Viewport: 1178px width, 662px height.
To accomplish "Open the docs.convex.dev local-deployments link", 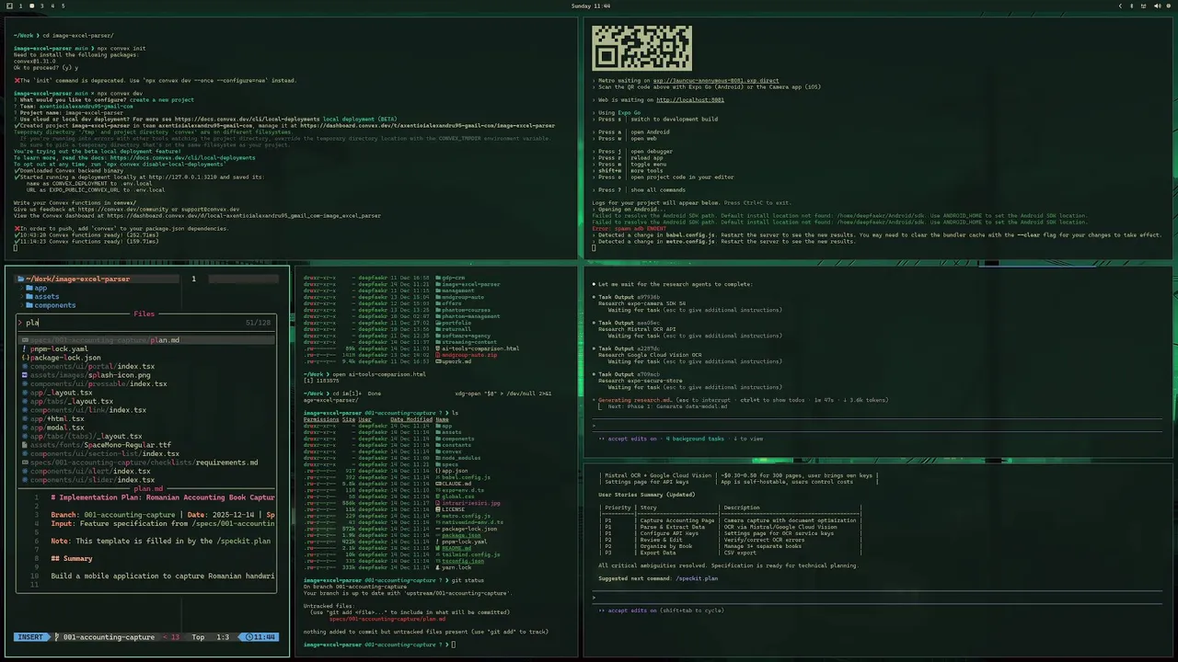I will [x=248, y=119].
